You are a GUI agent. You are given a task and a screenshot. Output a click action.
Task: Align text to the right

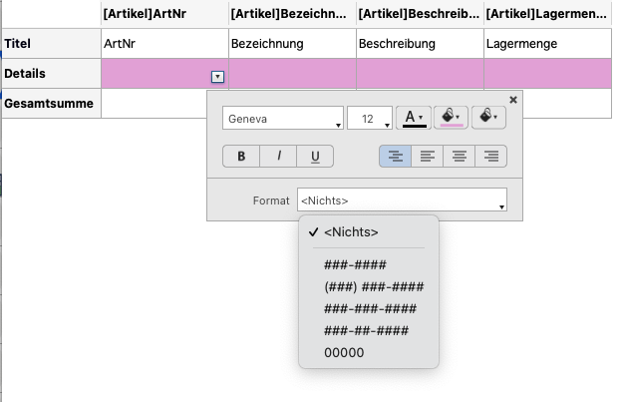[491, 156]
